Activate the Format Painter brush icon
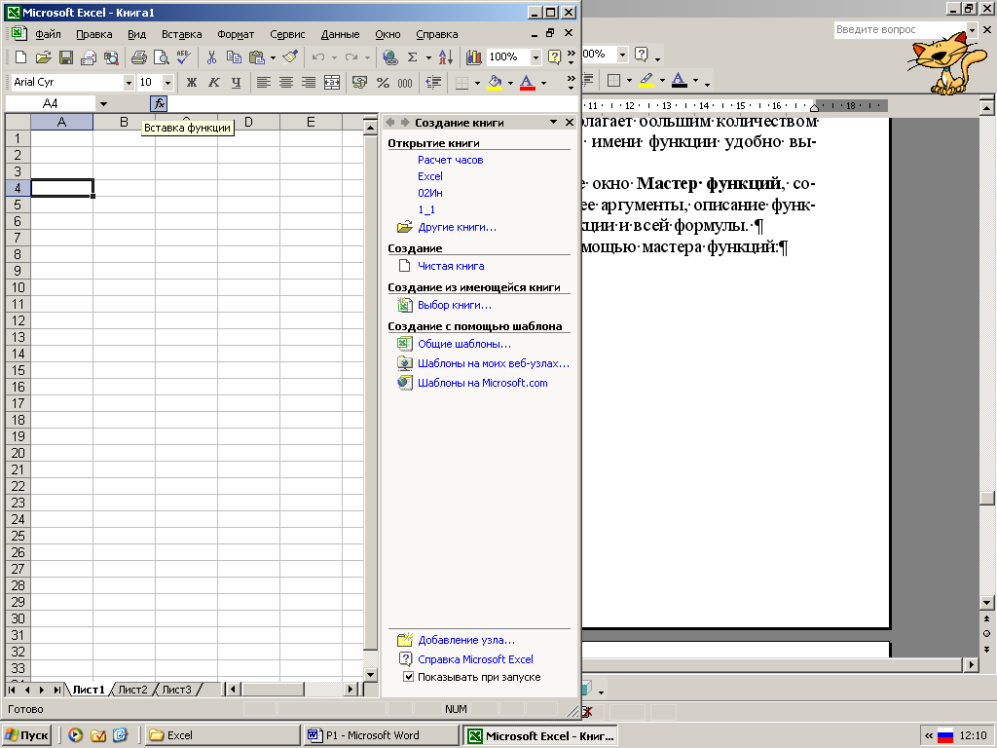This screenshot has width=997, height=748. 290,57
